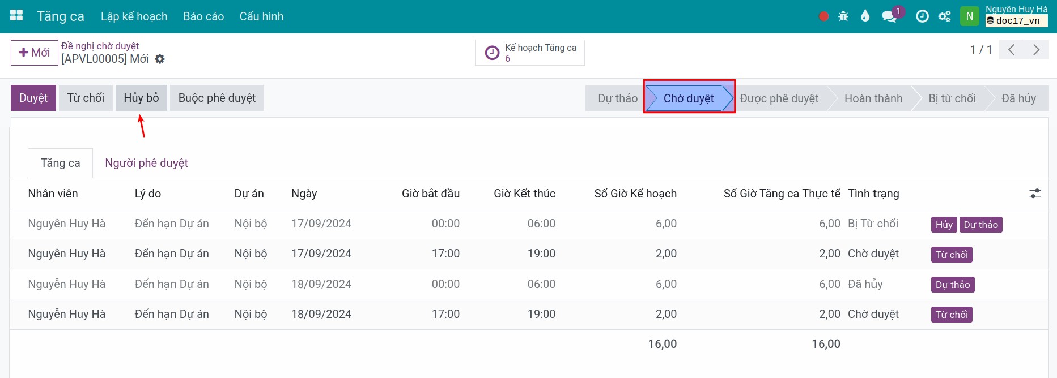Open column options adjust icon in table
Viewport: 1057px width, 378px height.
coord(1035,194)
